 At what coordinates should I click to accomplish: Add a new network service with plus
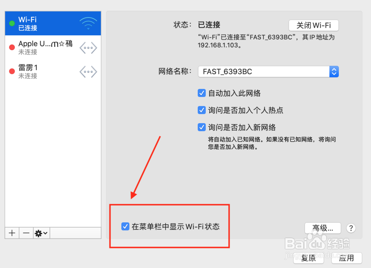click(x=12, y=233)
